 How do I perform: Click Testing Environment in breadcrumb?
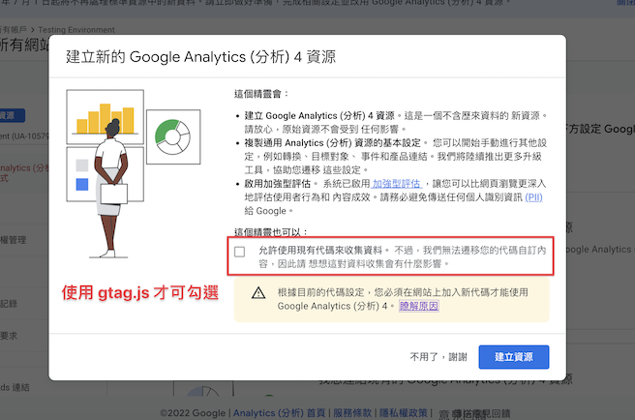pos(76,30)
